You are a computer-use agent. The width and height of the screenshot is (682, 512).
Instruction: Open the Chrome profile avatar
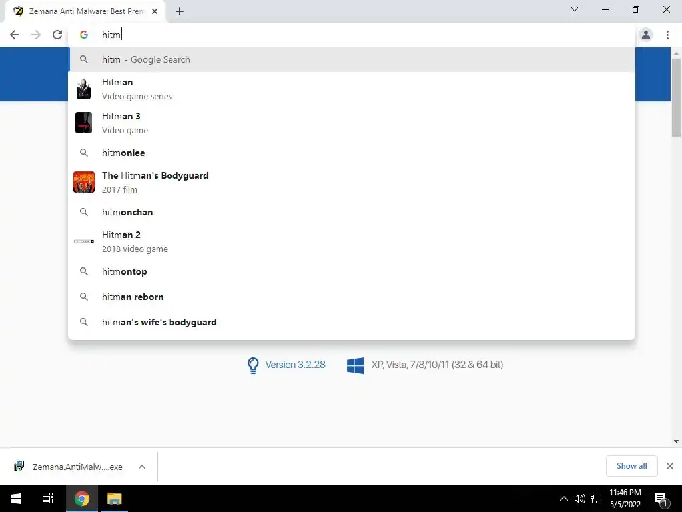pyautogui.click(x=646, y=35)
